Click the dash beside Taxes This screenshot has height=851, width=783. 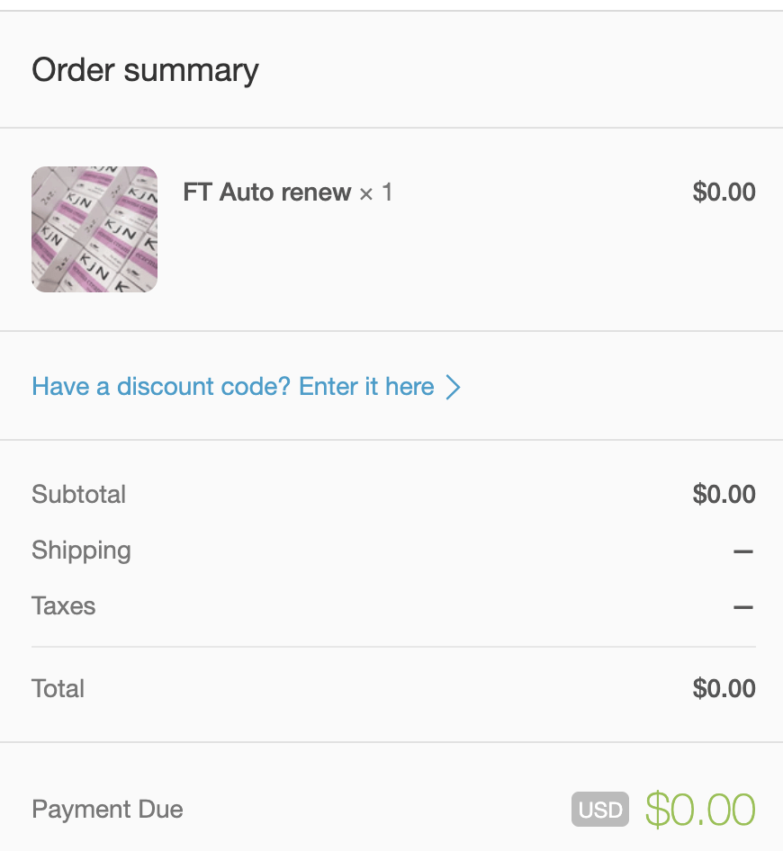point(742,607)
